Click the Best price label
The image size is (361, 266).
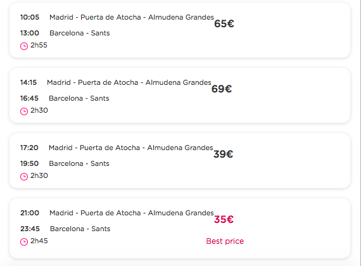tap(225, 241)
